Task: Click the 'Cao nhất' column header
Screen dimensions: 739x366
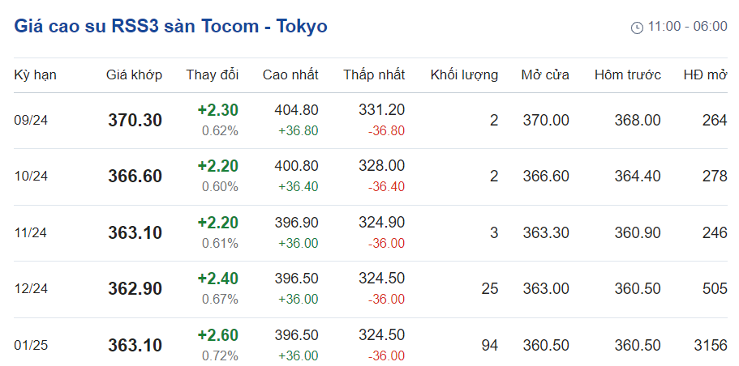Action: pyautogui.click(x=290, y=75)
